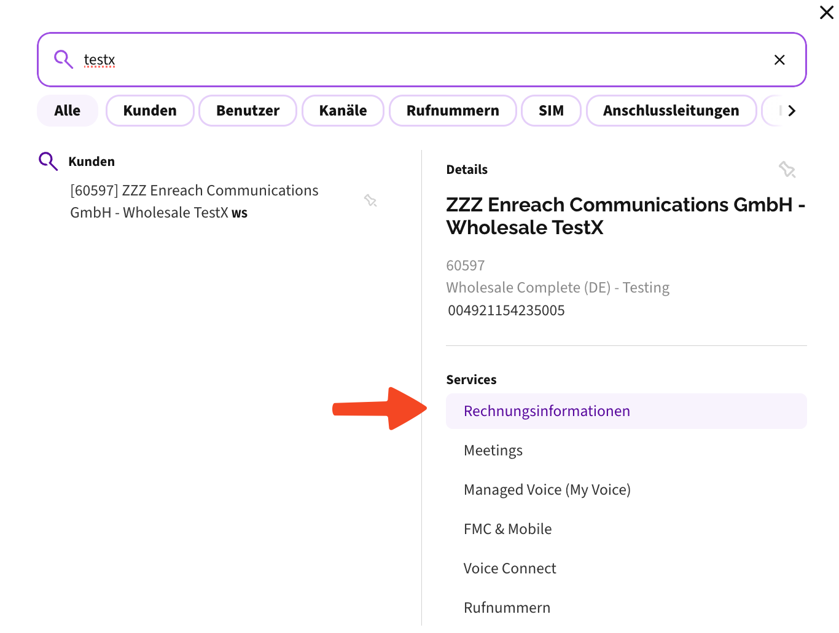Toggle the SIM search filter
839x633 pixels.
(551, 111)
